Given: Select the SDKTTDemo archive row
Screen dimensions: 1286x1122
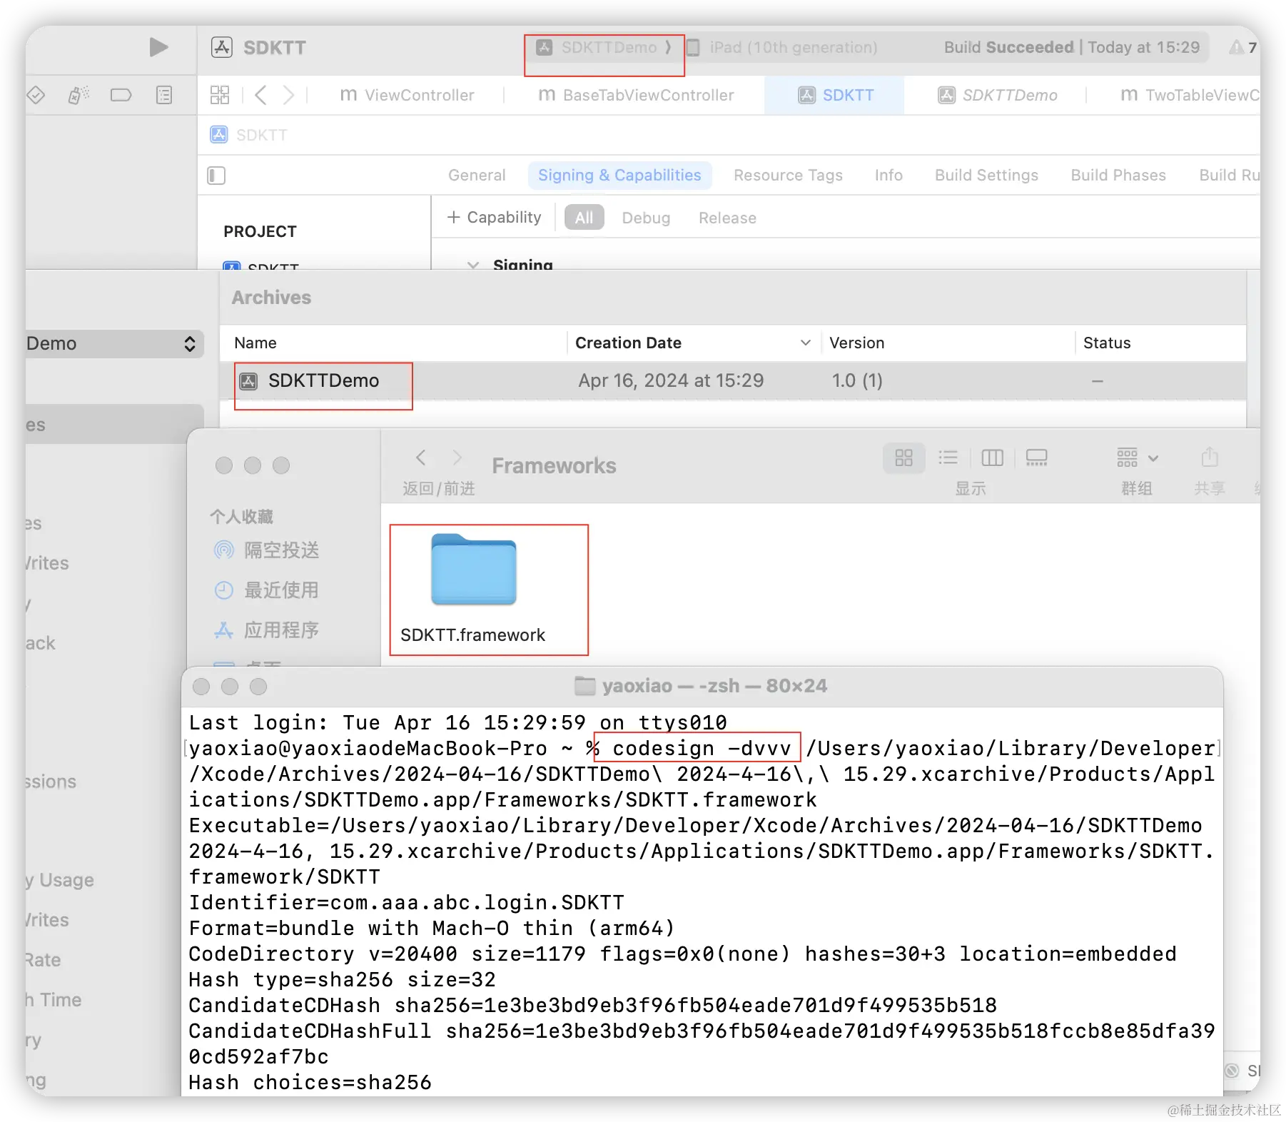Looking at the screenshot, I should (733, 381).
